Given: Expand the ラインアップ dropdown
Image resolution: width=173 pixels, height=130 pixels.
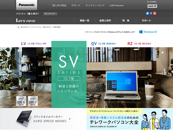Looking at the screenshot, I should [x=50, y=14].
